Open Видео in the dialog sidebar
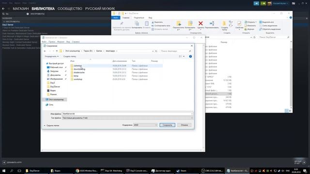This screenshot has width=310, height=174. pyautogui.click(x=53, y=90)
